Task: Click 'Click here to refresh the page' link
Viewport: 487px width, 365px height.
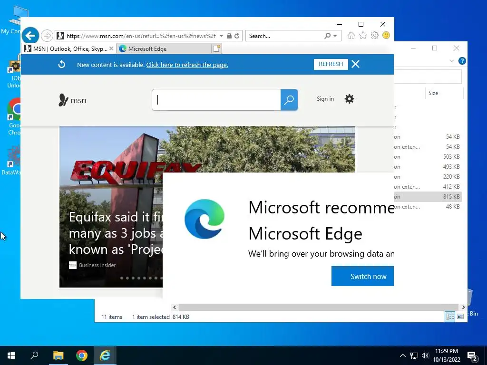Action: (x=187, y=65)
